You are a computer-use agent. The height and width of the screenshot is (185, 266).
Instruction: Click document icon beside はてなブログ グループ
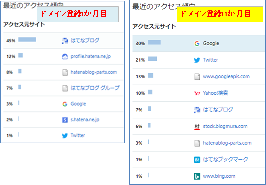tap(65, 88)
